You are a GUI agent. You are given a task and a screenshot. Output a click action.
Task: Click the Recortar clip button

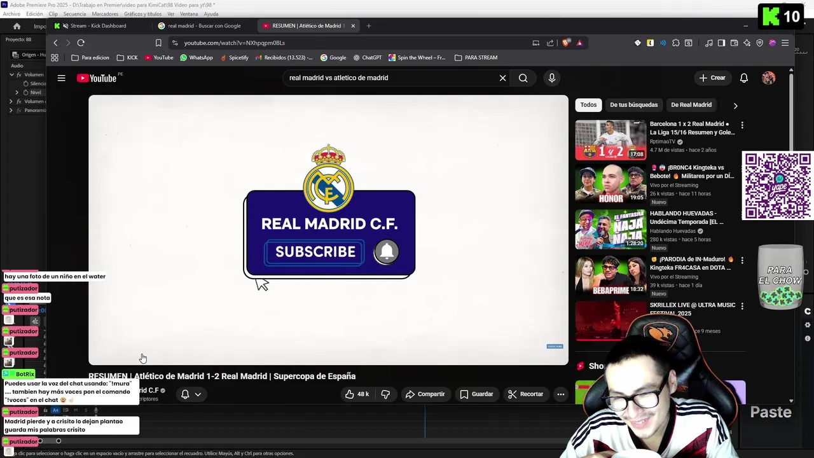click(x=525, y=394)
